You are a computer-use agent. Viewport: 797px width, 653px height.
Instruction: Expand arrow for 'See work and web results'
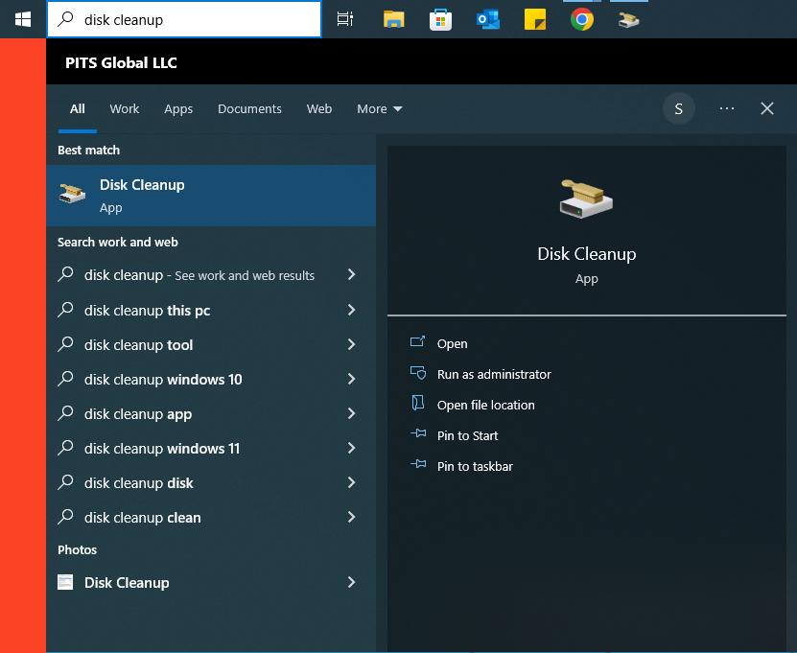point(351,274)
